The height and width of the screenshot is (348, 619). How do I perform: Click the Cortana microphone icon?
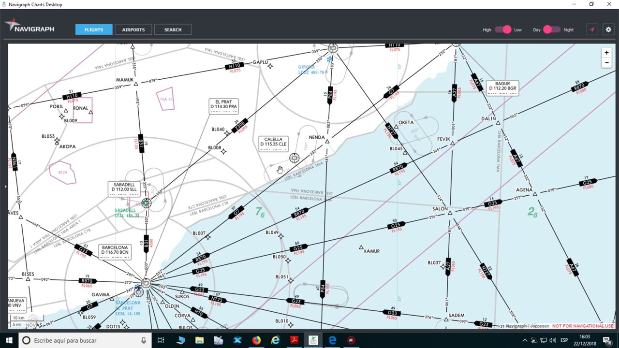(x=144, y=340)
